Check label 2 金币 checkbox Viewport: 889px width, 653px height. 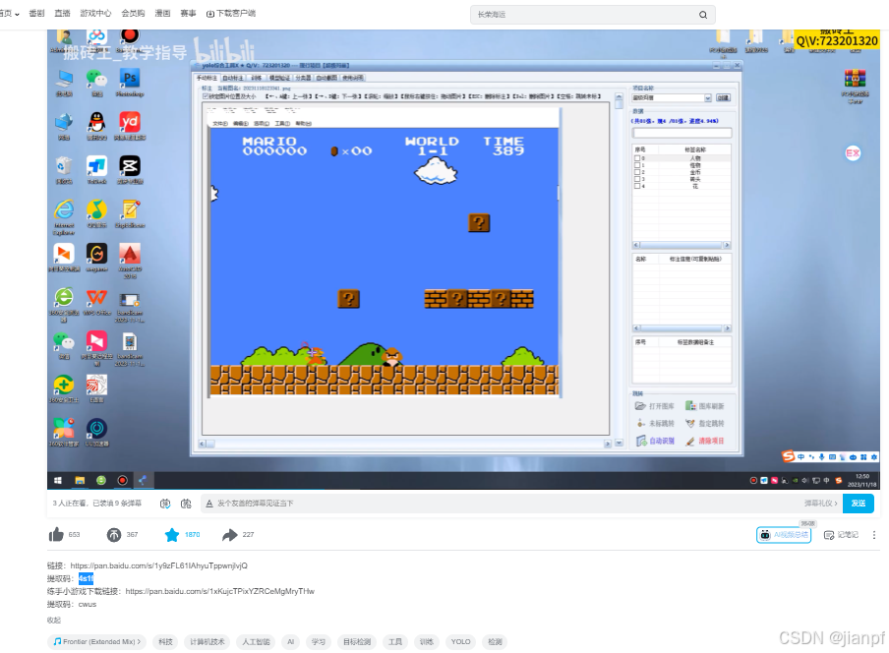point(637,172)
